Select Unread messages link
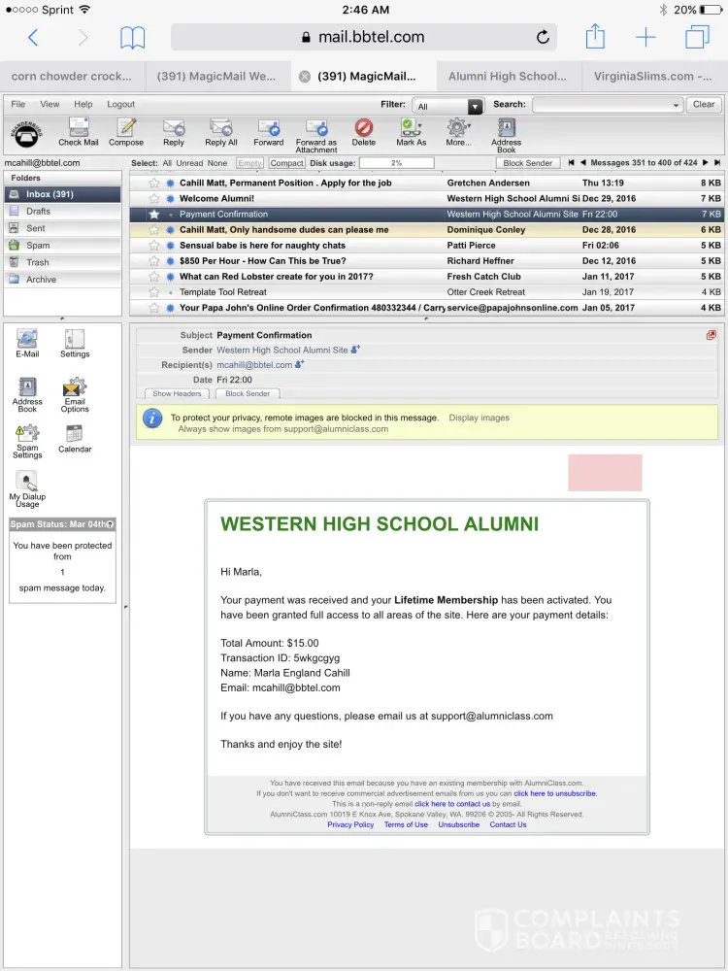The height and width of the screenshot is (971, 728). pyautogui.click(x=189, y=163)
